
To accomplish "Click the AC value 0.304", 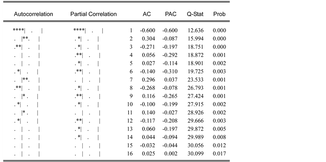I will pos(148,39).
